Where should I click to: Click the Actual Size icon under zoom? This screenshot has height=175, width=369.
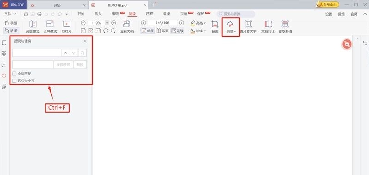tap(83, 31)
